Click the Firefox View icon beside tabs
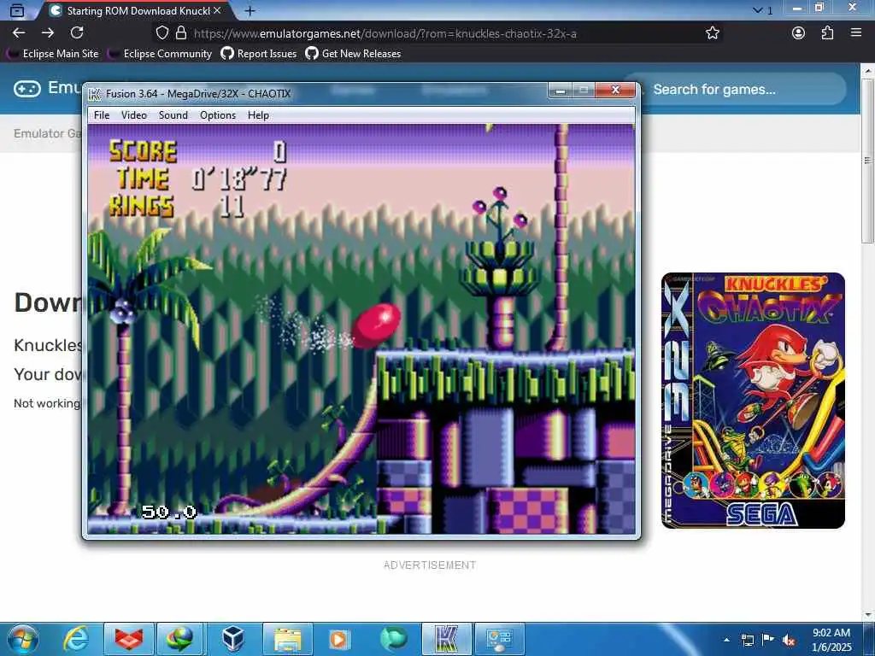Viewport: 875px width, 656px height. pyautogui.click(x=17, y=10)
